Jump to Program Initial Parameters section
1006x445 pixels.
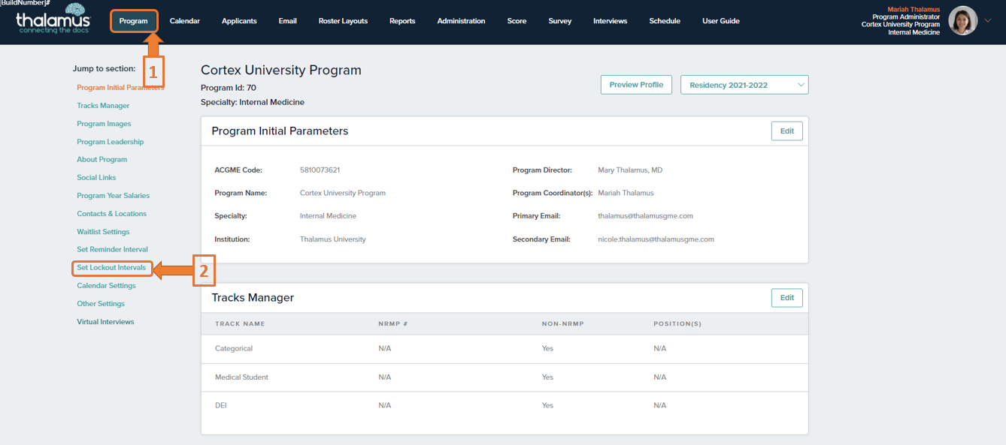click(120, 88)
